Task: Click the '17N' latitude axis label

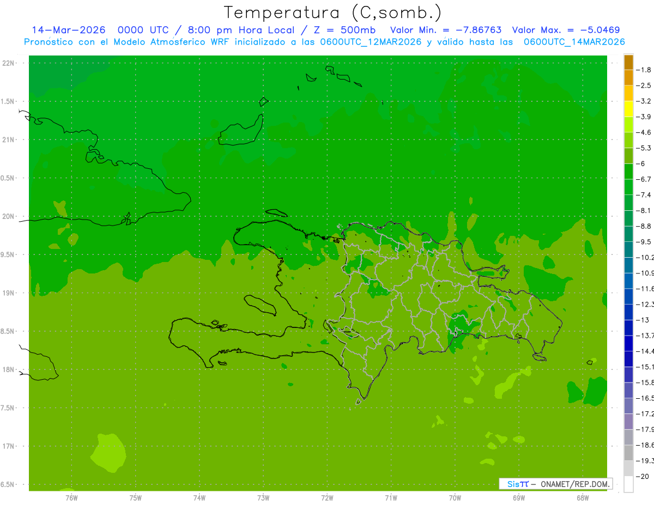Action: click(9, 446)
